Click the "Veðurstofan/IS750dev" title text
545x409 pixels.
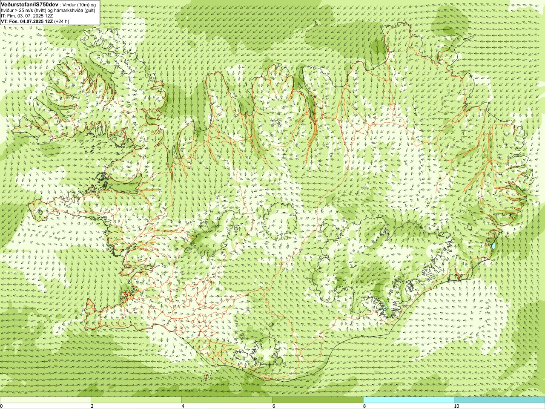pyautogui.click(x=29, y=4)
